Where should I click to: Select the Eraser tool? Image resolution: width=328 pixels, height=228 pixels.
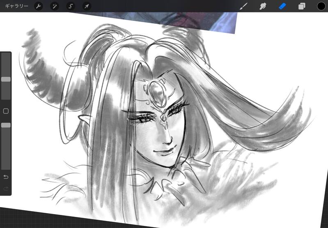tap(282, 6)
